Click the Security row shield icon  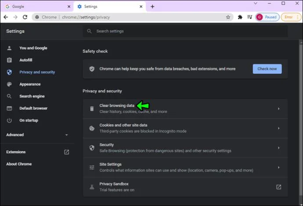coord(92,148)
